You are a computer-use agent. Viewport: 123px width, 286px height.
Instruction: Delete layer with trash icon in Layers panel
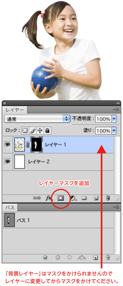pyautogui.click(x=108, y=198)
